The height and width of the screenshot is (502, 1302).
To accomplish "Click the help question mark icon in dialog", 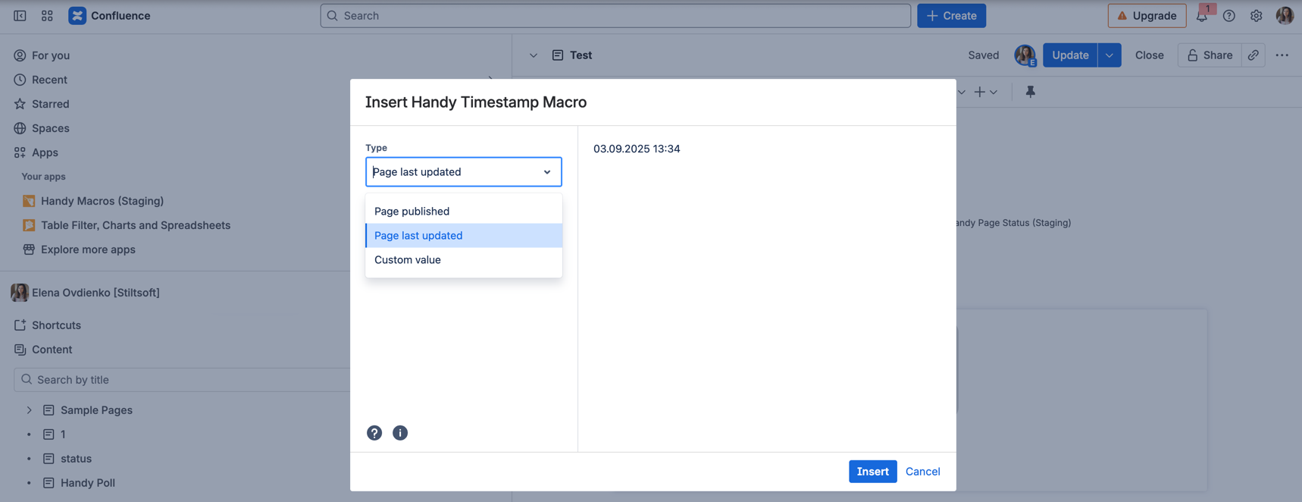I will [x=374, y=433].
